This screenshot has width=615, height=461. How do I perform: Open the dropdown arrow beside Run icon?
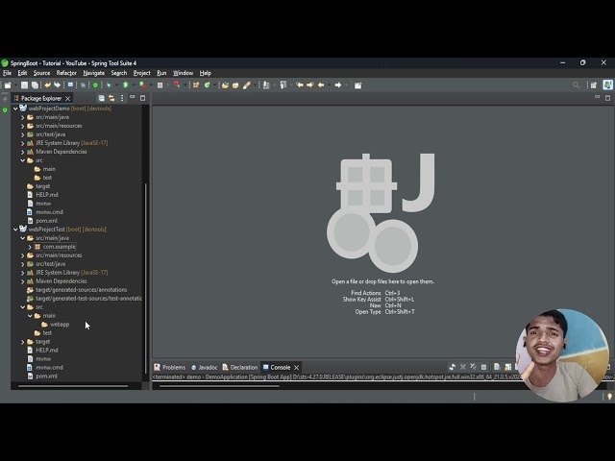[x=134, y=85]
